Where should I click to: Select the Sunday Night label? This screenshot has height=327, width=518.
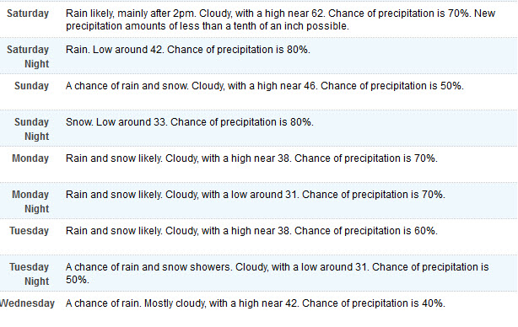pos(31,129)
